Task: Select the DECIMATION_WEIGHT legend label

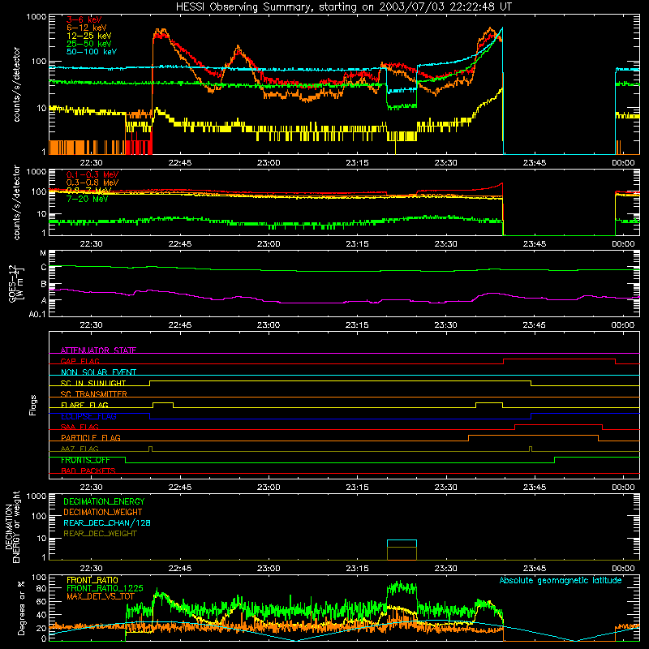Action: [103, 512]
